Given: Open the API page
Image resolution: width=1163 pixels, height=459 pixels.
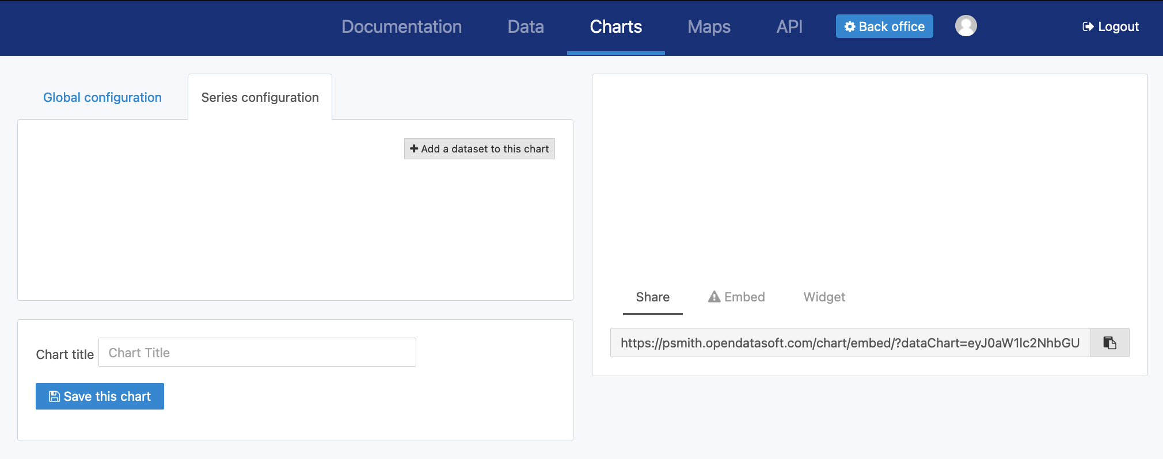Looking at the screenshot, I should (x=789, y=26).
